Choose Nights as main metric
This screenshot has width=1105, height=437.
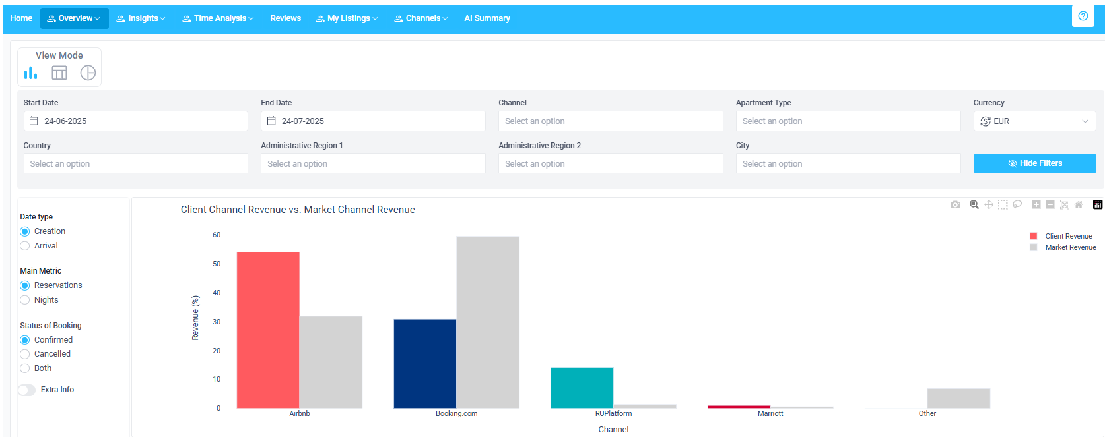tap(25, 300)
